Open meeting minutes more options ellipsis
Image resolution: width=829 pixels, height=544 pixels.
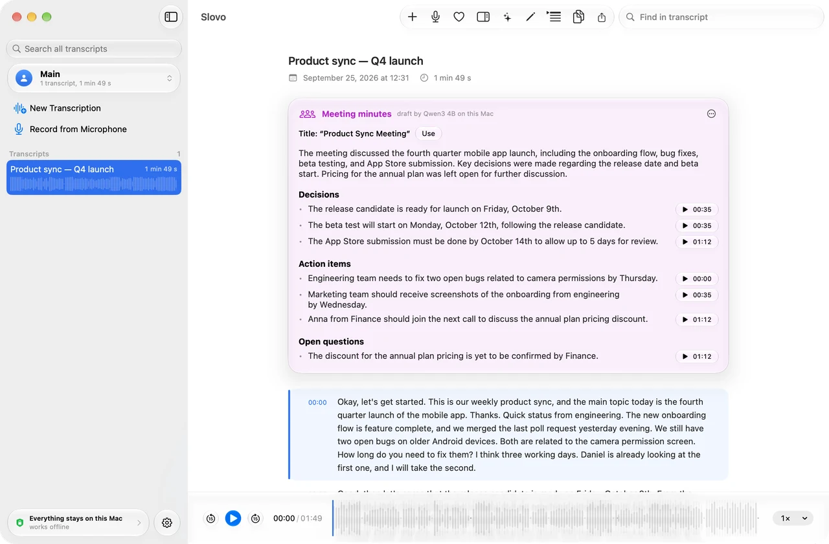711,114
